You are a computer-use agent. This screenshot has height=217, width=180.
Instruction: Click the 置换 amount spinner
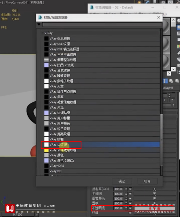tap(126, 203)
